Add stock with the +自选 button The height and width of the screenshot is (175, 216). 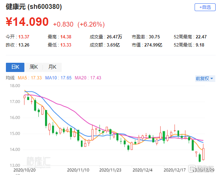pyautogui.click(x=205, y=7)
